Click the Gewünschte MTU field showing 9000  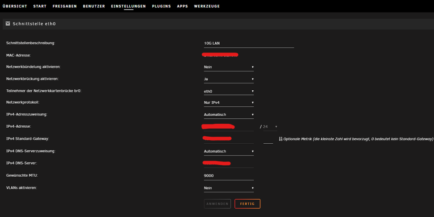coord(229,176)
